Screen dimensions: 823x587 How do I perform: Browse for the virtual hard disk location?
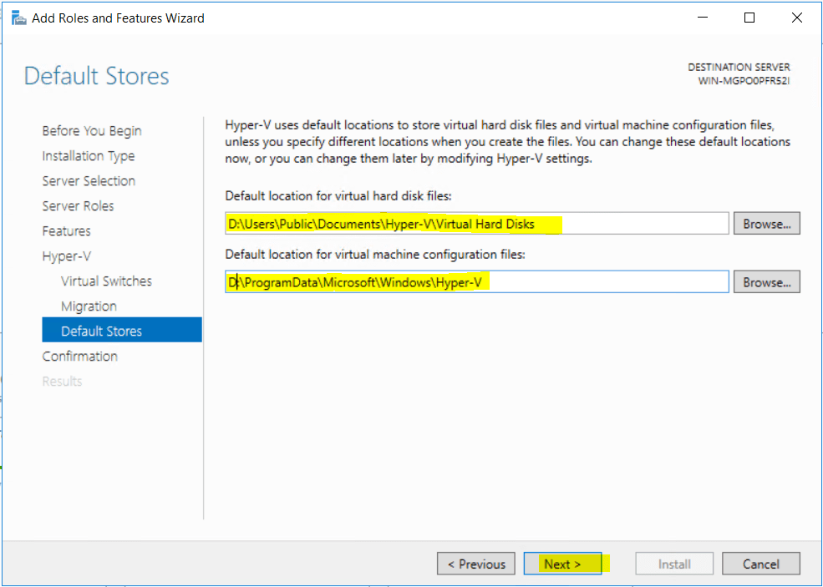(766, 224)
